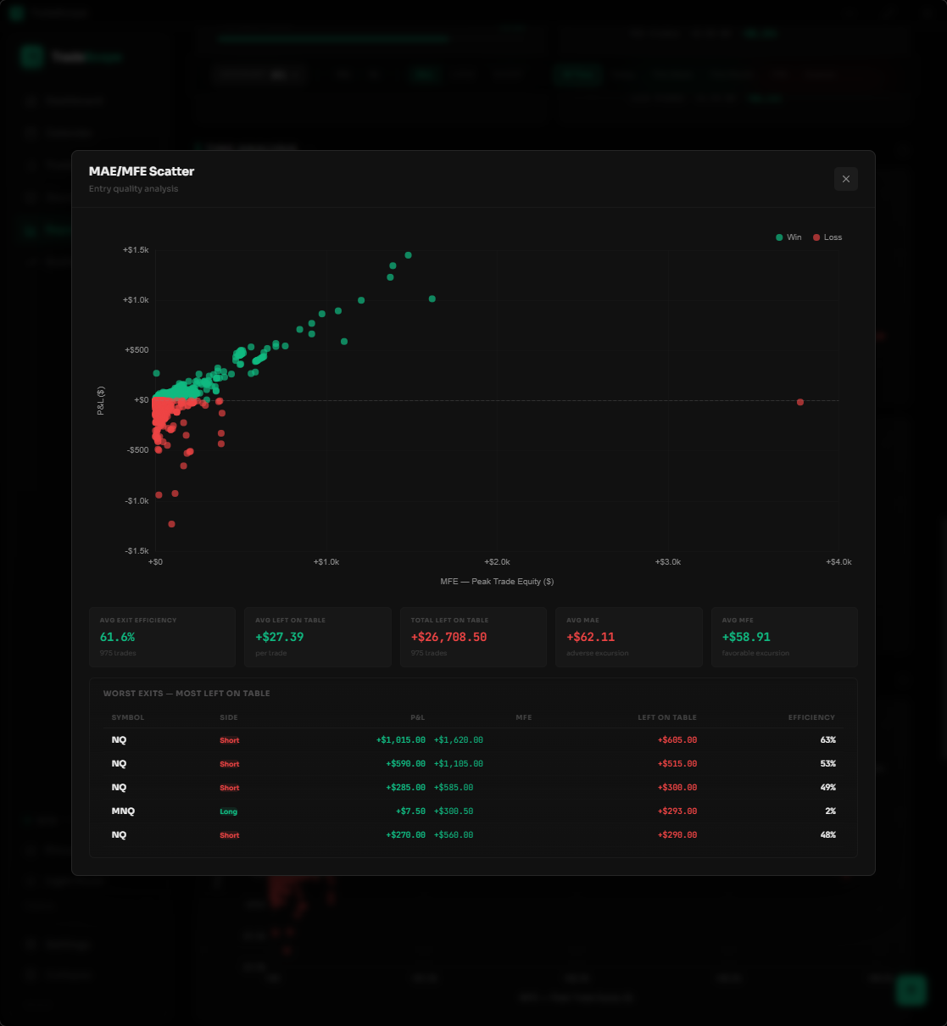This screenshot has height=1026, width=947.
Task: Click the settings icon near the sidebar bottom
Action: [x=31, y=944]
